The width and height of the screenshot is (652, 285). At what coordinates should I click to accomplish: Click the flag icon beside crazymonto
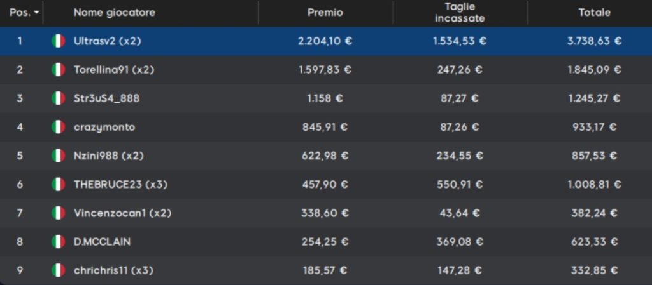[58, 127]
